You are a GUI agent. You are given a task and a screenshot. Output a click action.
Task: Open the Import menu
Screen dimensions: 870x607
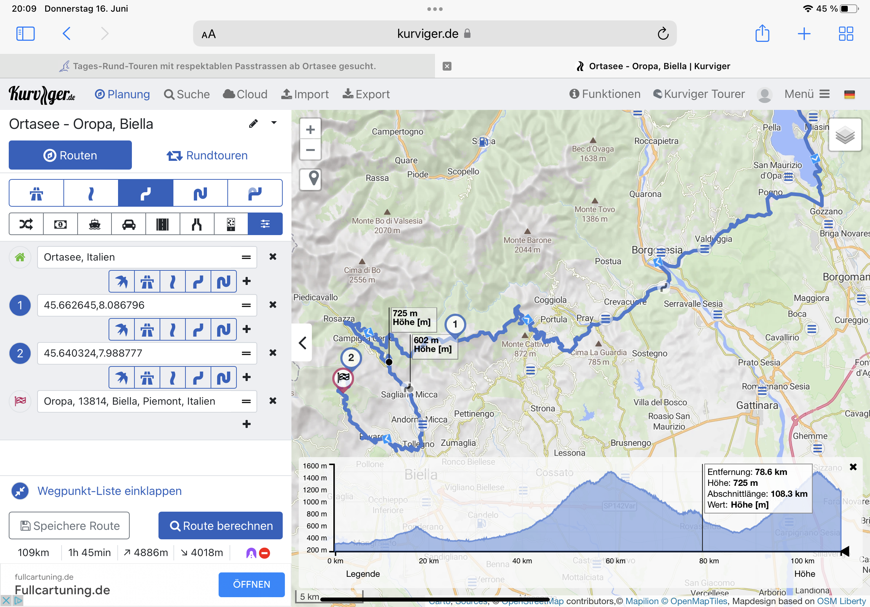point(305,94)
